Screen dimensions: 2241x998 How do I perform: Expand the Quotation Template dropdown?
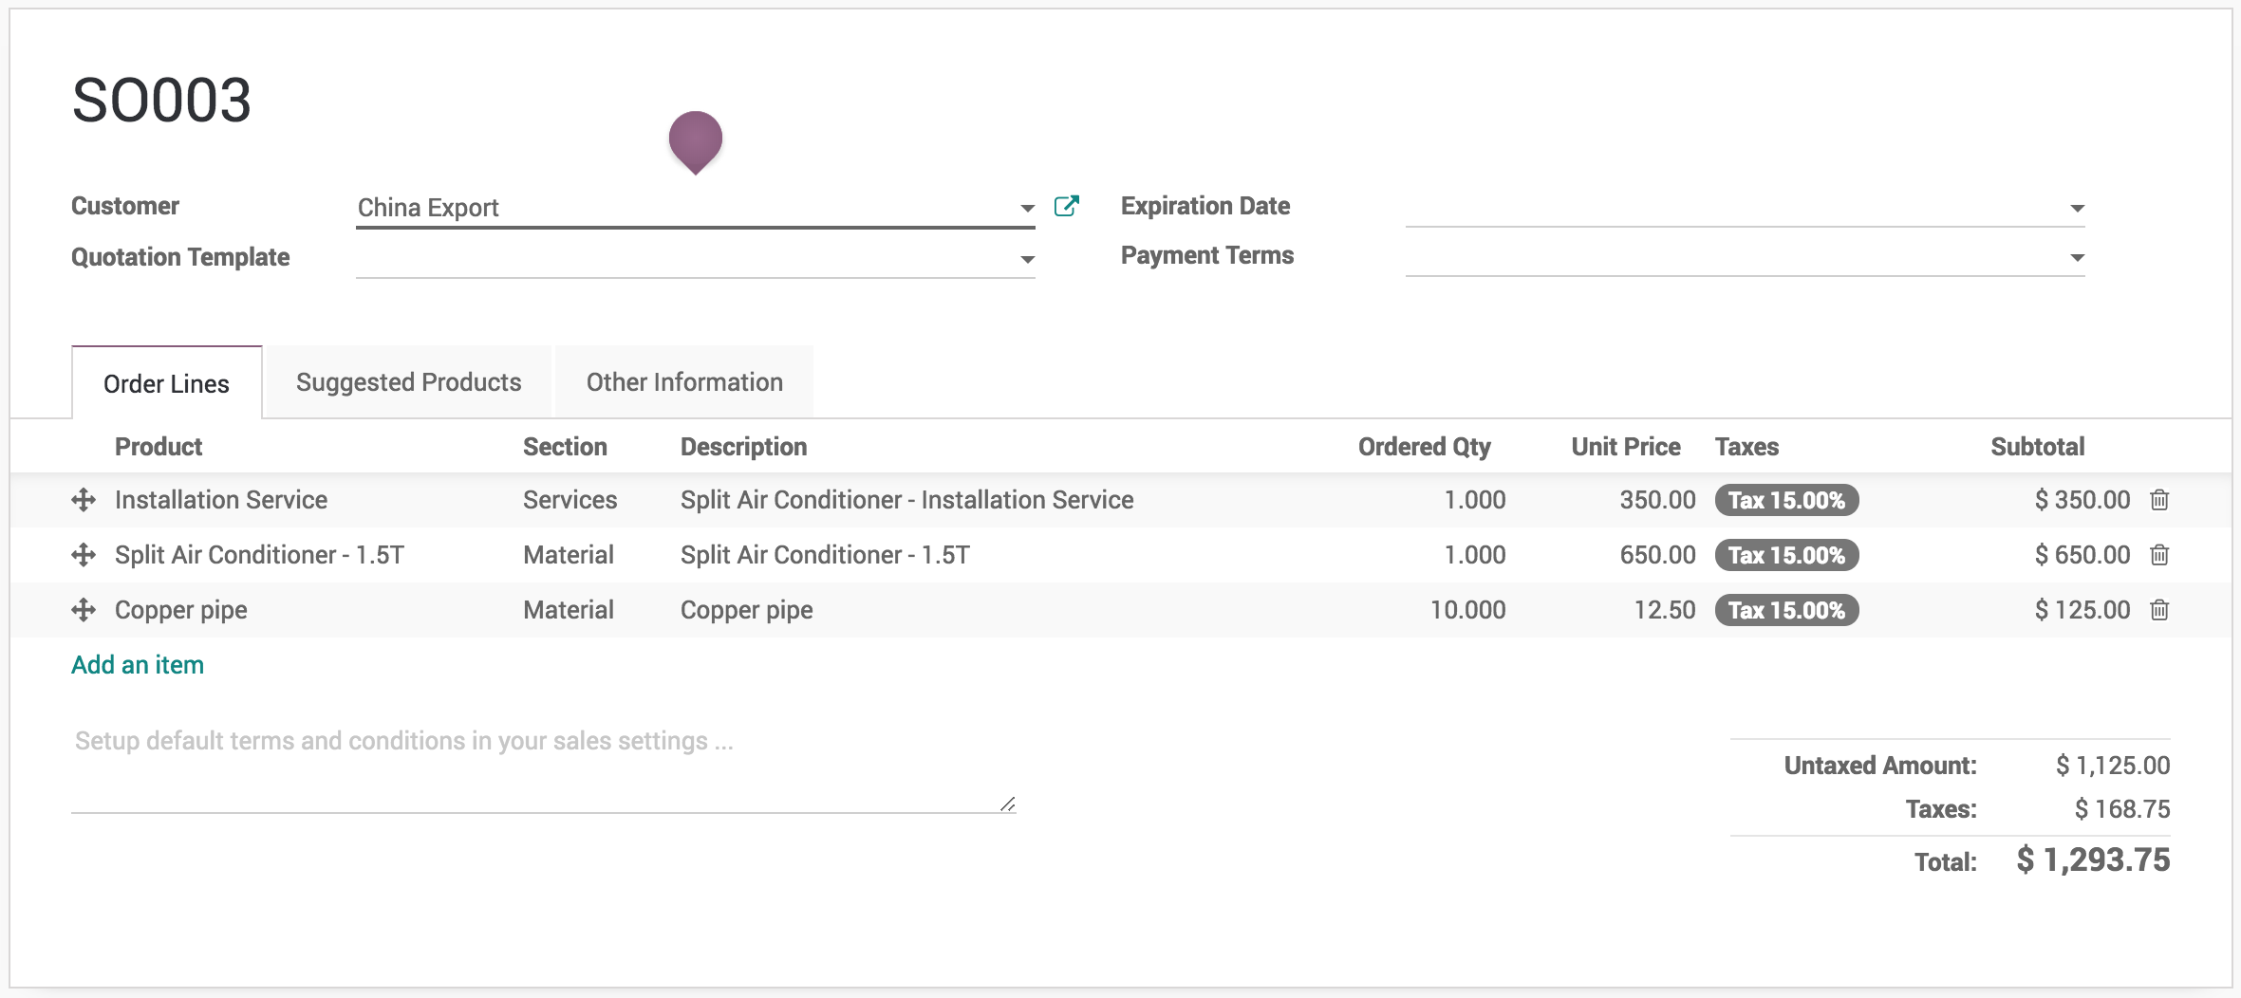1027,259
